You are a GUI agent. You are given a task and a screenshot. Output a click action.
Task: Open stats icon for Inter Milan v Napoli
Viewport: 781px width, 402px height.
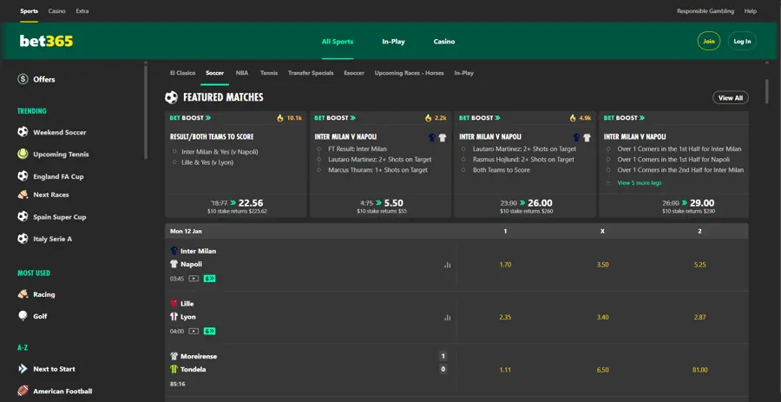pos(447,265)
